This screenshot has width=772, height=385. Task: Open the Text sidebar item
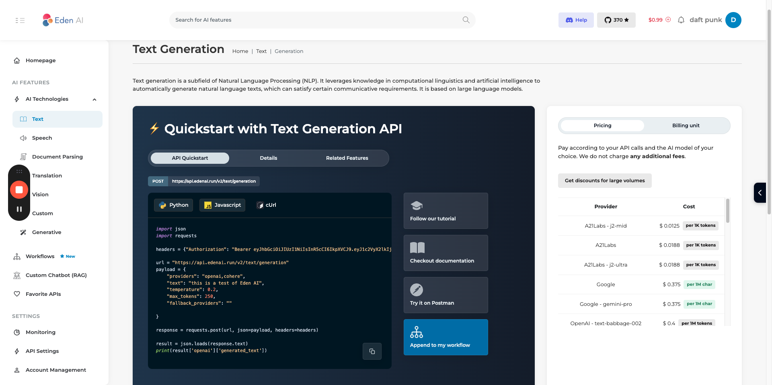tap(57, 119)
